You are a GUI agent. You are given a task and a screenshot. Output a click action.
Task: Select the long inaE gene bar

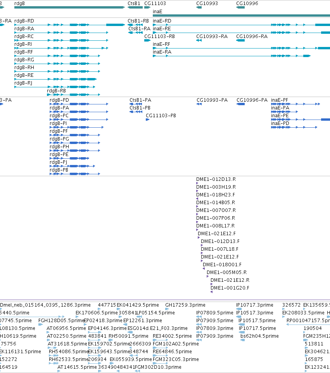[241, 16]
